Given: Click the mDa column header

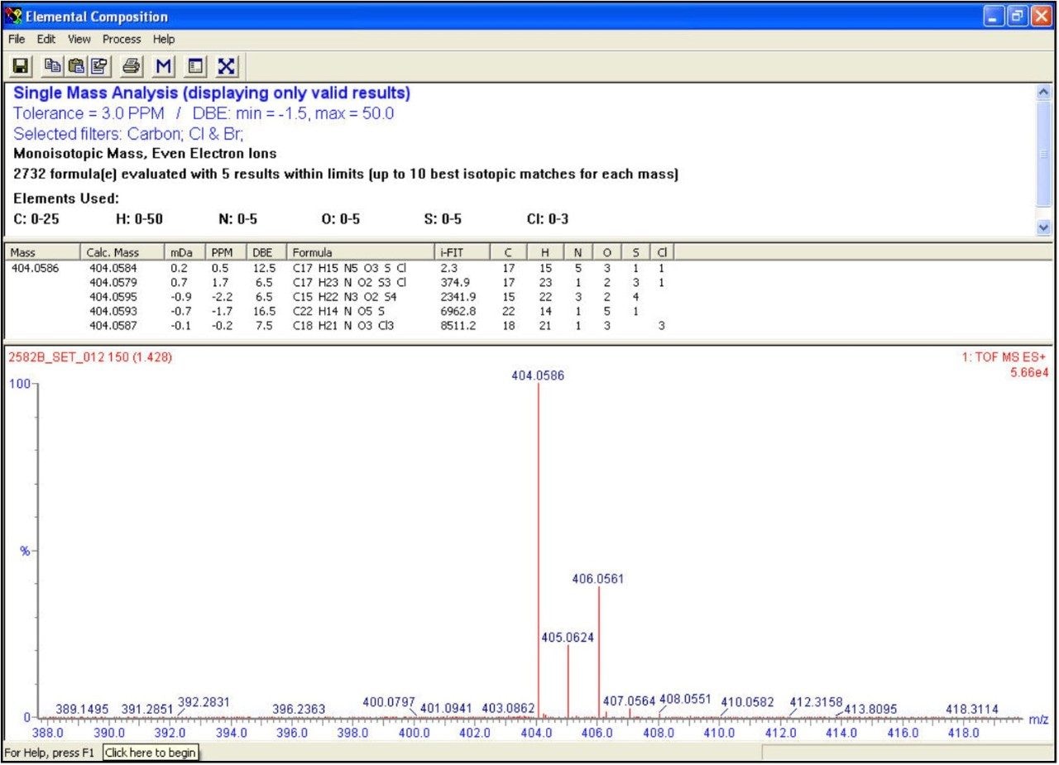Looking at the screenshot, I should [184, 252].
